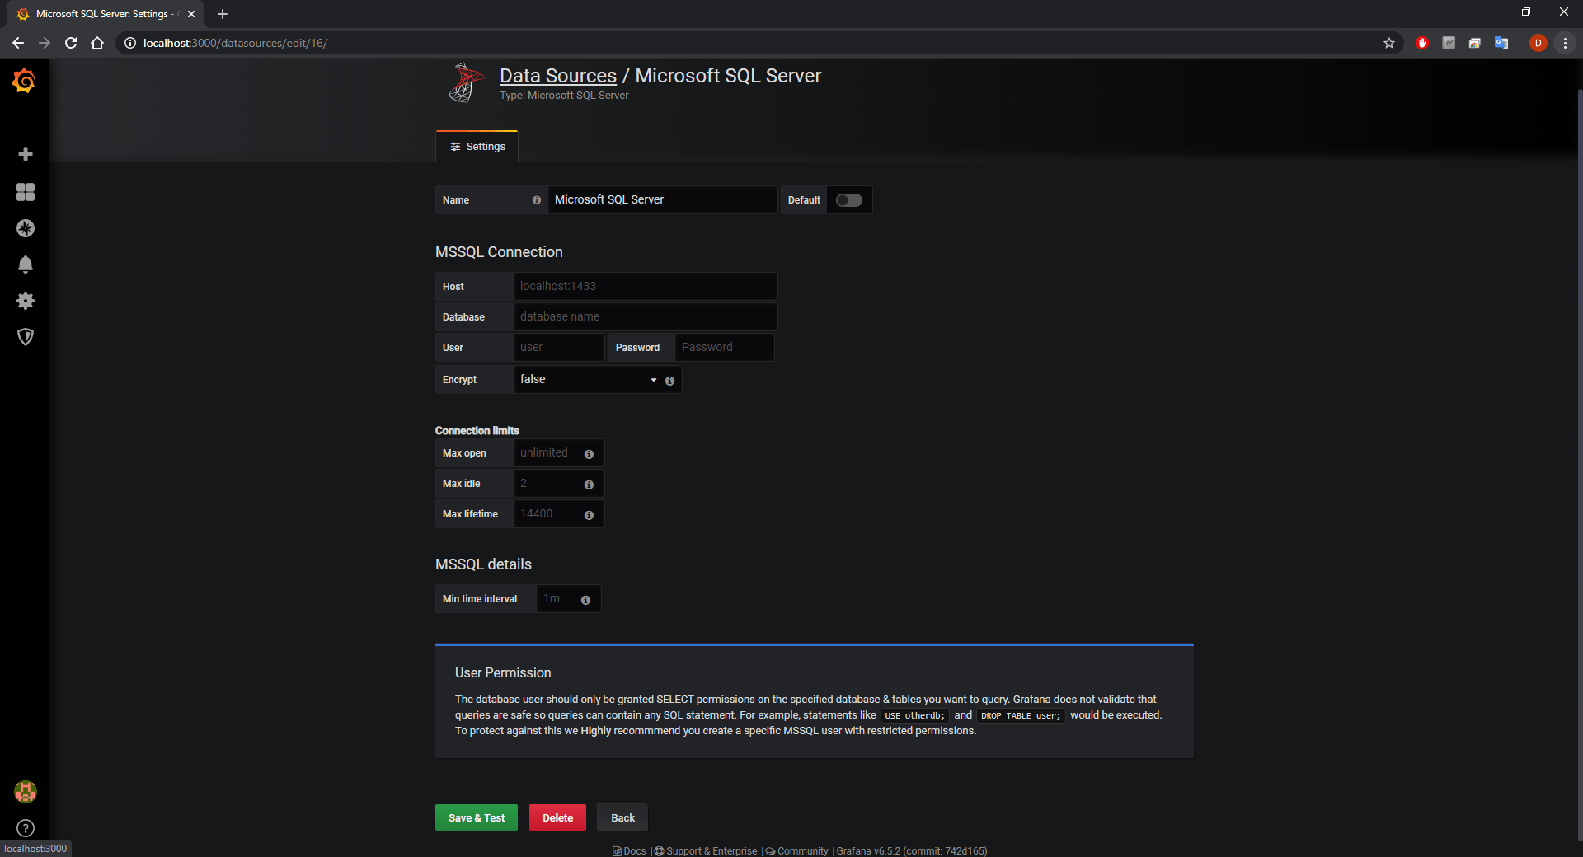This screenshot has width=1583, height=857.
Task: Open a new browser tab
Action: tap(223, 14)
